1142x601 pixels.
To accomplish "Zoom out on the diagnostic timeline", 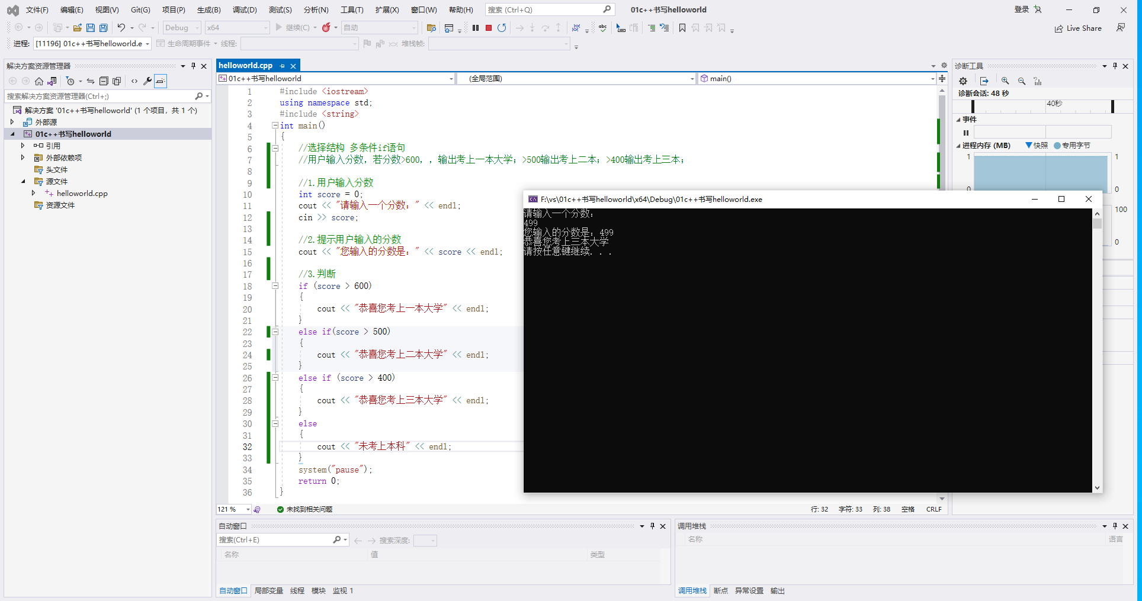I will point(1022,81).
